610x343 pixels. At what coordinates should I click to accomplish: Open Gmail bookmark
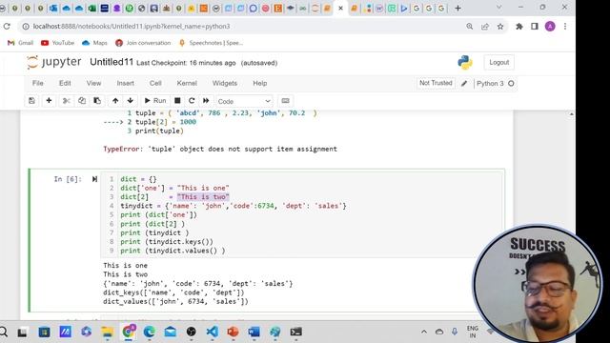[x=21, y=43]
